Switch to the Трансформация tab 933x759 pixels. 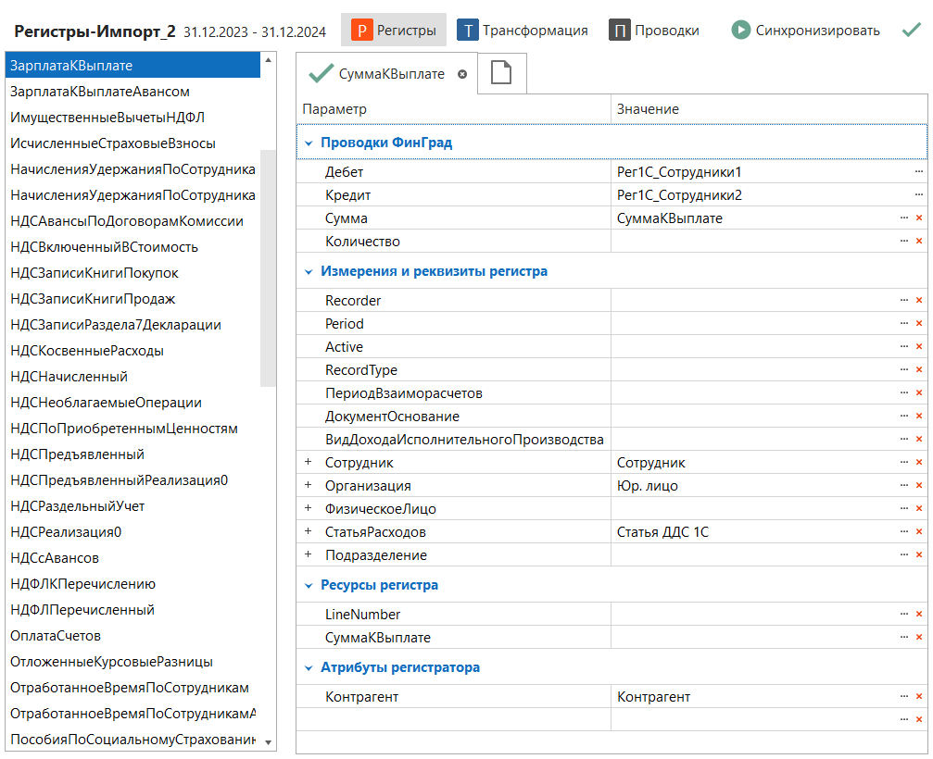pos(523,31)
